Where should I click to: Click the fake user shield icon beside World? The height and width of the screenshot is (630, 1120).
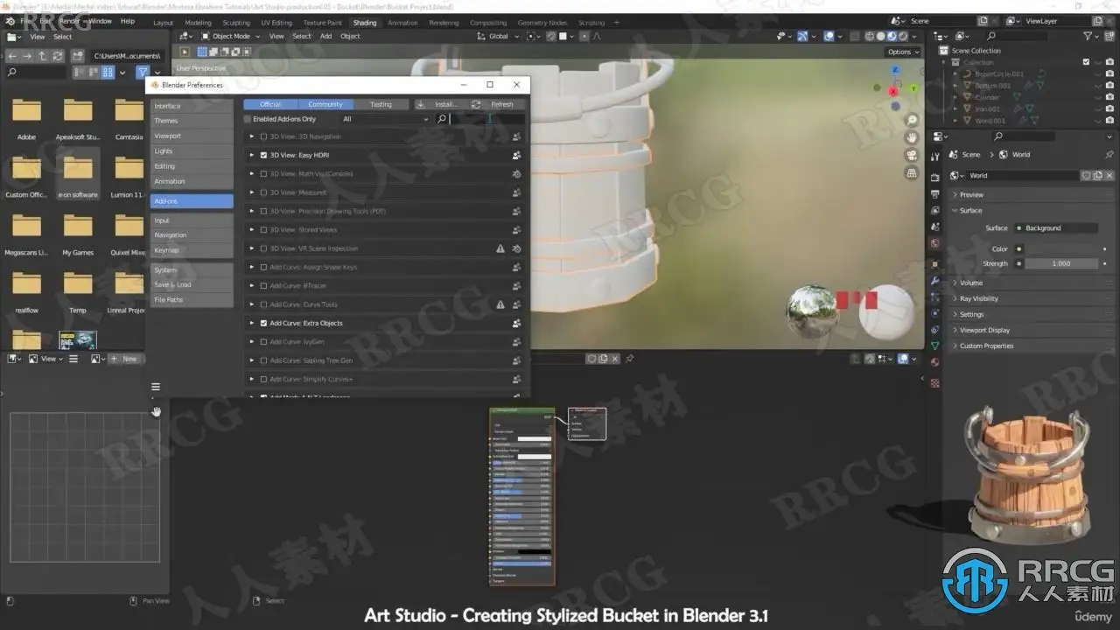1087,175
